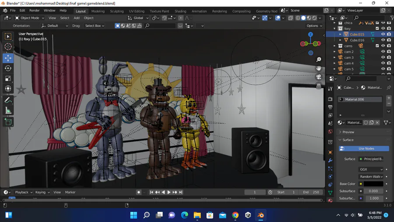Click the pan view hand icon
The image size is (394, 222).
319,68
